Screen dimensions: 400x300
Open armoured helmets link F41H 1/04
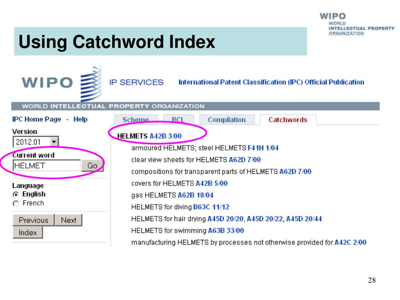pos(263,148)
